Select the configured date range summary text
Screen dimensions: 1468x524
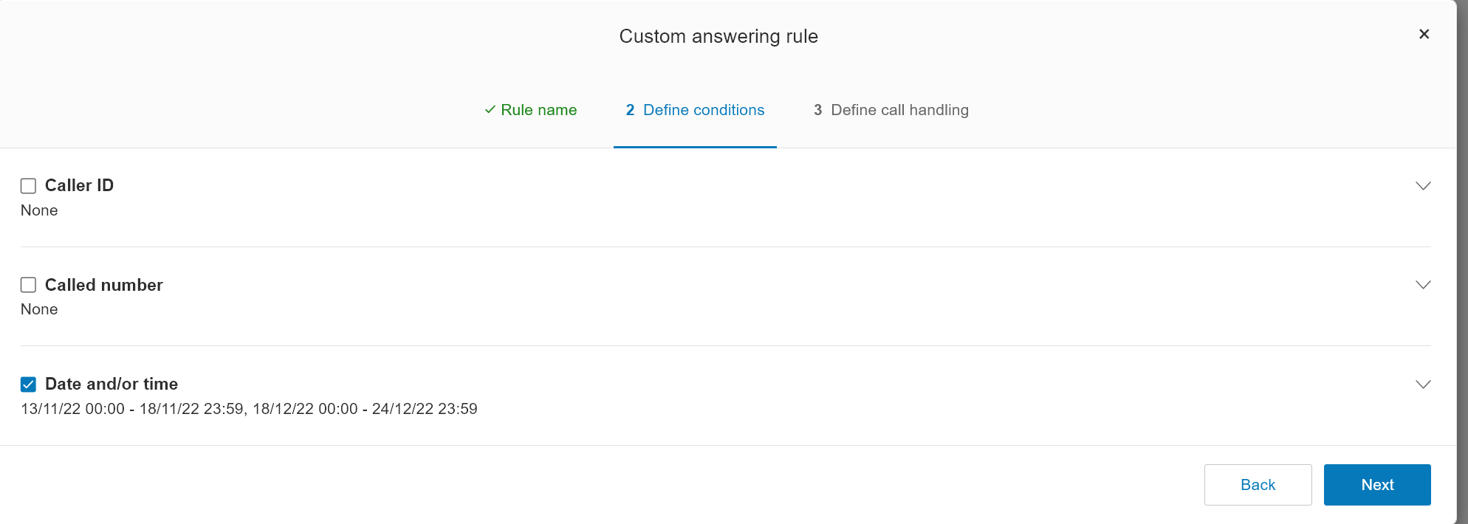(249, 409)
